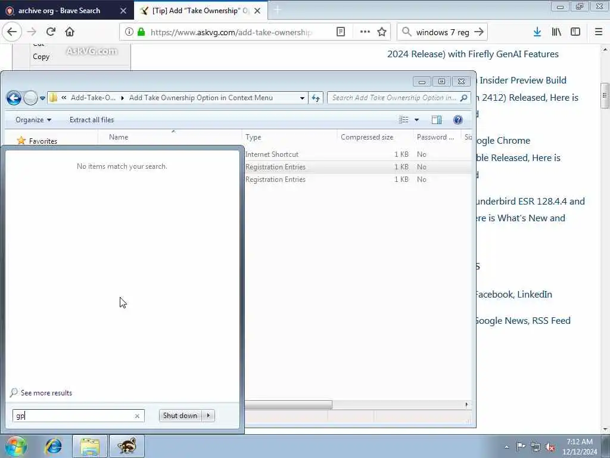Open Google News, RSS Feed link
The height and width of the screenshot is (458, 610).
point(522,320)
